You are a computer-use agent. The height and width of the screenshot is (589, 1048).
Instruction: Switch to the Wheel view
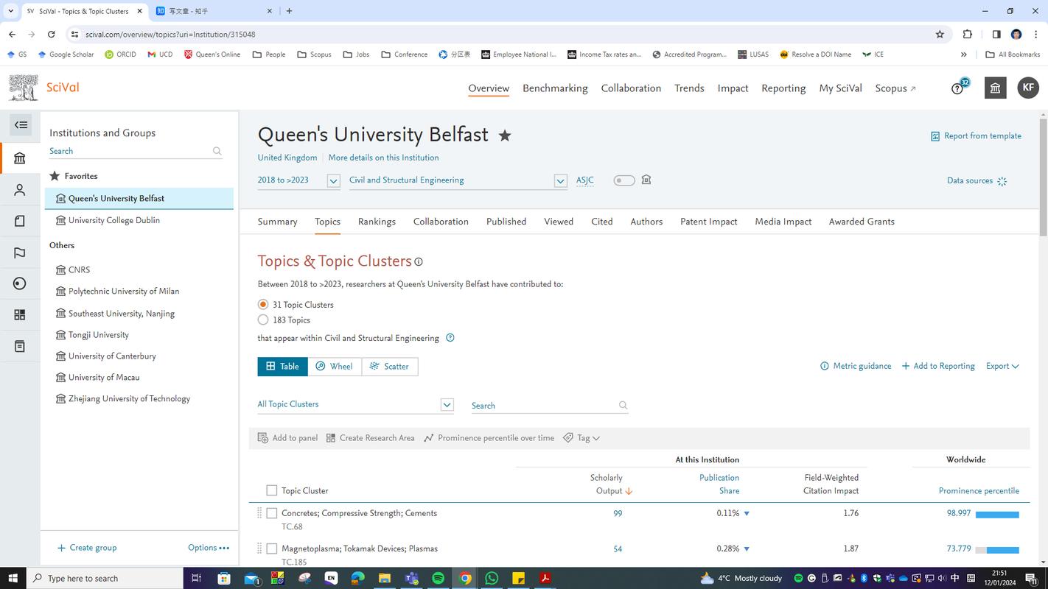click(x=335, y=367)
